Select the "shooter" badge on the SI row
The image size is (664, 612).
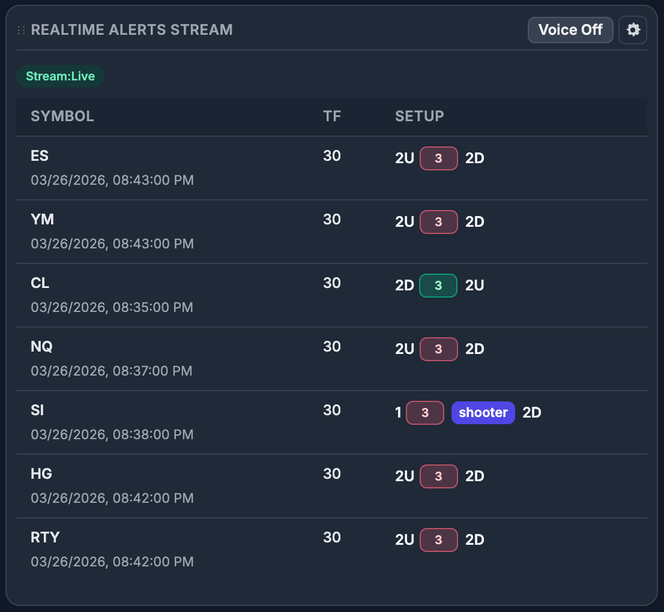click(x=483, y=412)
